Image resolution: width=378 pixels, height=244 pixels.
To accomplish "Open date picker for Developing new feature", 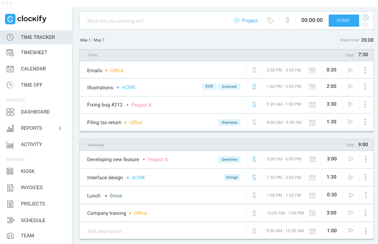I will pos(313,159).
